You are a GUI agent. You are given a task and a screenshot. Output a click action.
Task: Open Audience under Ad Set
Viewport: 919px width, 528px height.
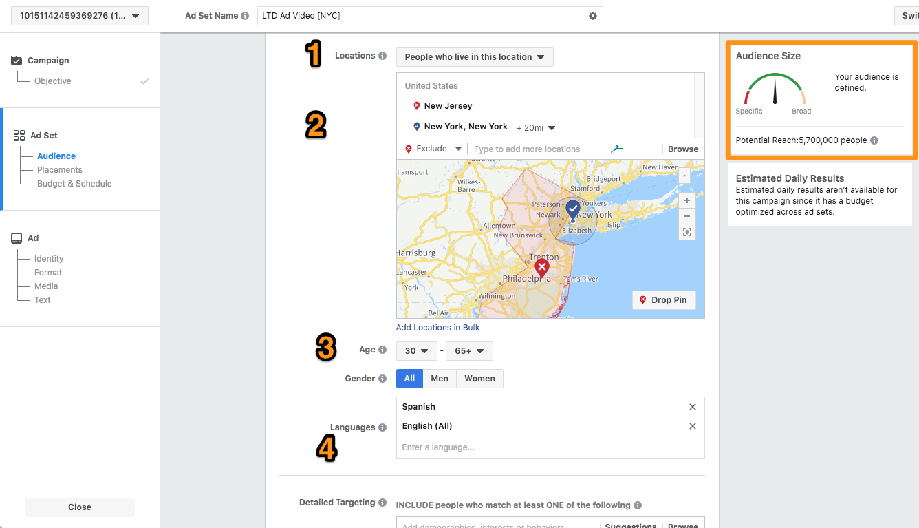tap(56, 156)
